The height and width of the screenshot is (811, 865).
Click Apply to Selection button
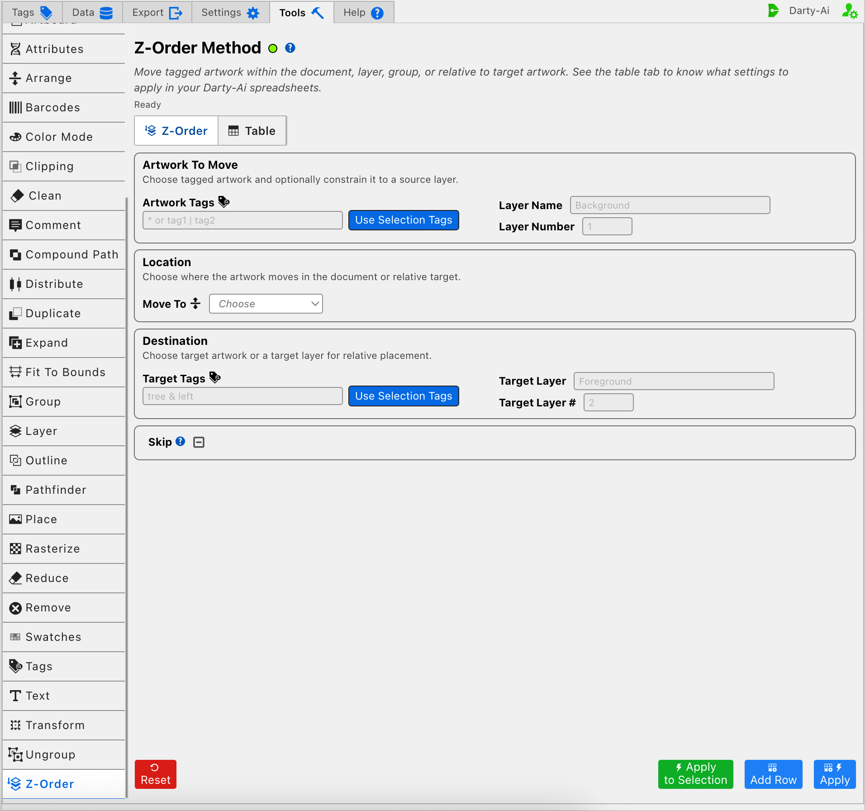tap(695, 774)
